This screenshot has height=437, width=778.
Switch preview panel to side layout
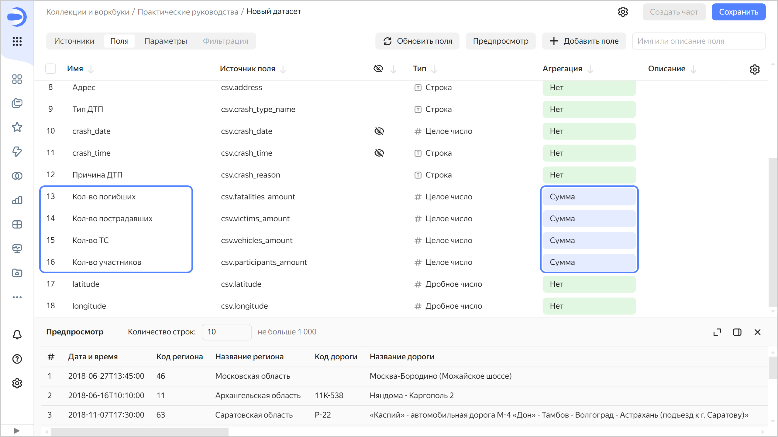737,332
